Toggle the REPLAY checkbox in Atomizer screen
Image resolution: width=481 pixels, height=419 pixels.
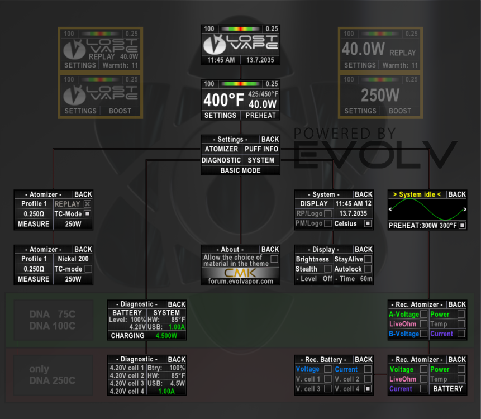pos(87,204)
